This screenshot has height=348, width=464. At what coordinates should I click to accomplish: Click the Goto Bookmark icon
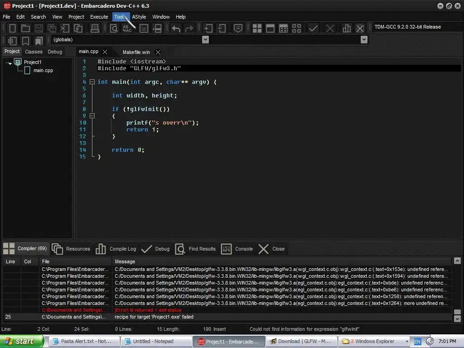tap(39, 40)
